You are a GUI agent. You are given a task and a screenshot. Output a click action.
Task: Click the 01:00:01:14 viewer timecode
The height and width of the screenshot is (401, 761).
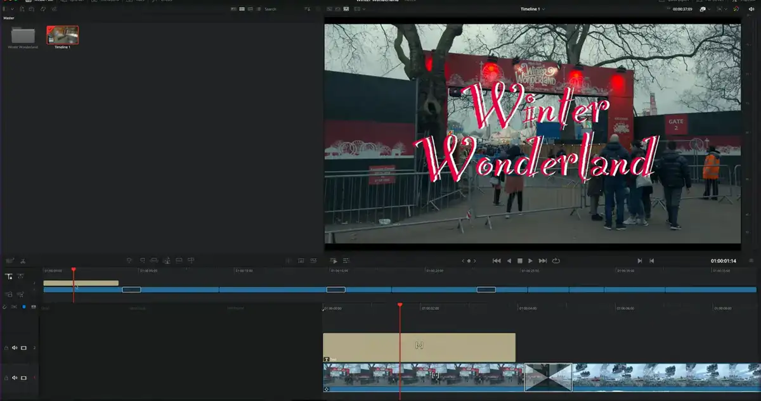click(x=723, y=261)
